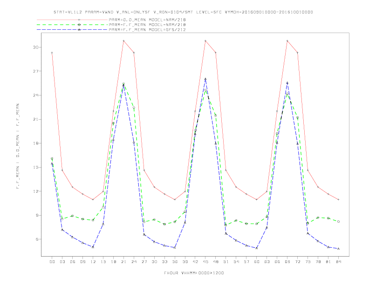This screenshot has height=285, width=369.
Task: Click x-axis forecast hour label 30
Action: [154, 262]
